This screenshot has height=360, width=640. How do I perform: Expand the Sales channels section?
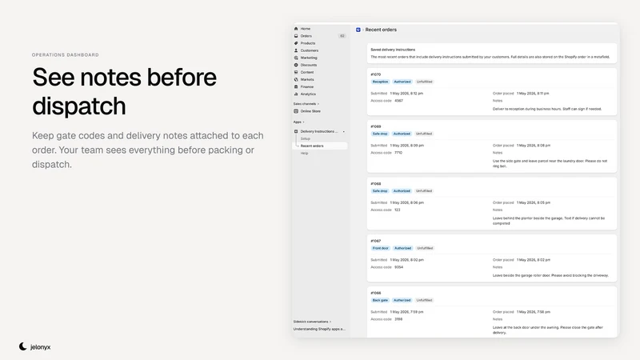point(306,104)
